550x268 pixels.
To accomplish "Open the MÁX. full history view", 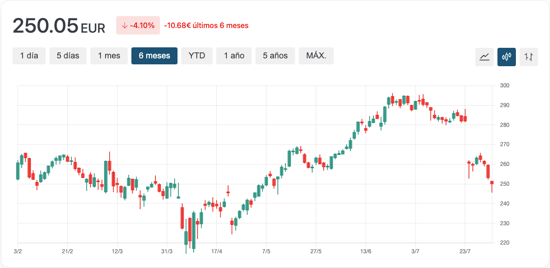I will point(316,56).
